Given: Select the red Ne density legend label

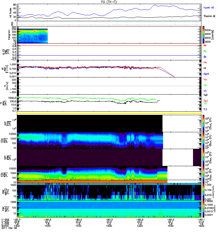Looking at the screenshot, I should pyautogui.click(x=205, y=62).
